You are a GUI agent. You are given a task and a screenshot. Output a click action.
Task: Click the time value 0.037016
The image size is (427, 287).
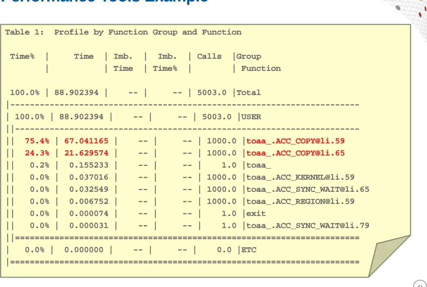coord(89,177)
